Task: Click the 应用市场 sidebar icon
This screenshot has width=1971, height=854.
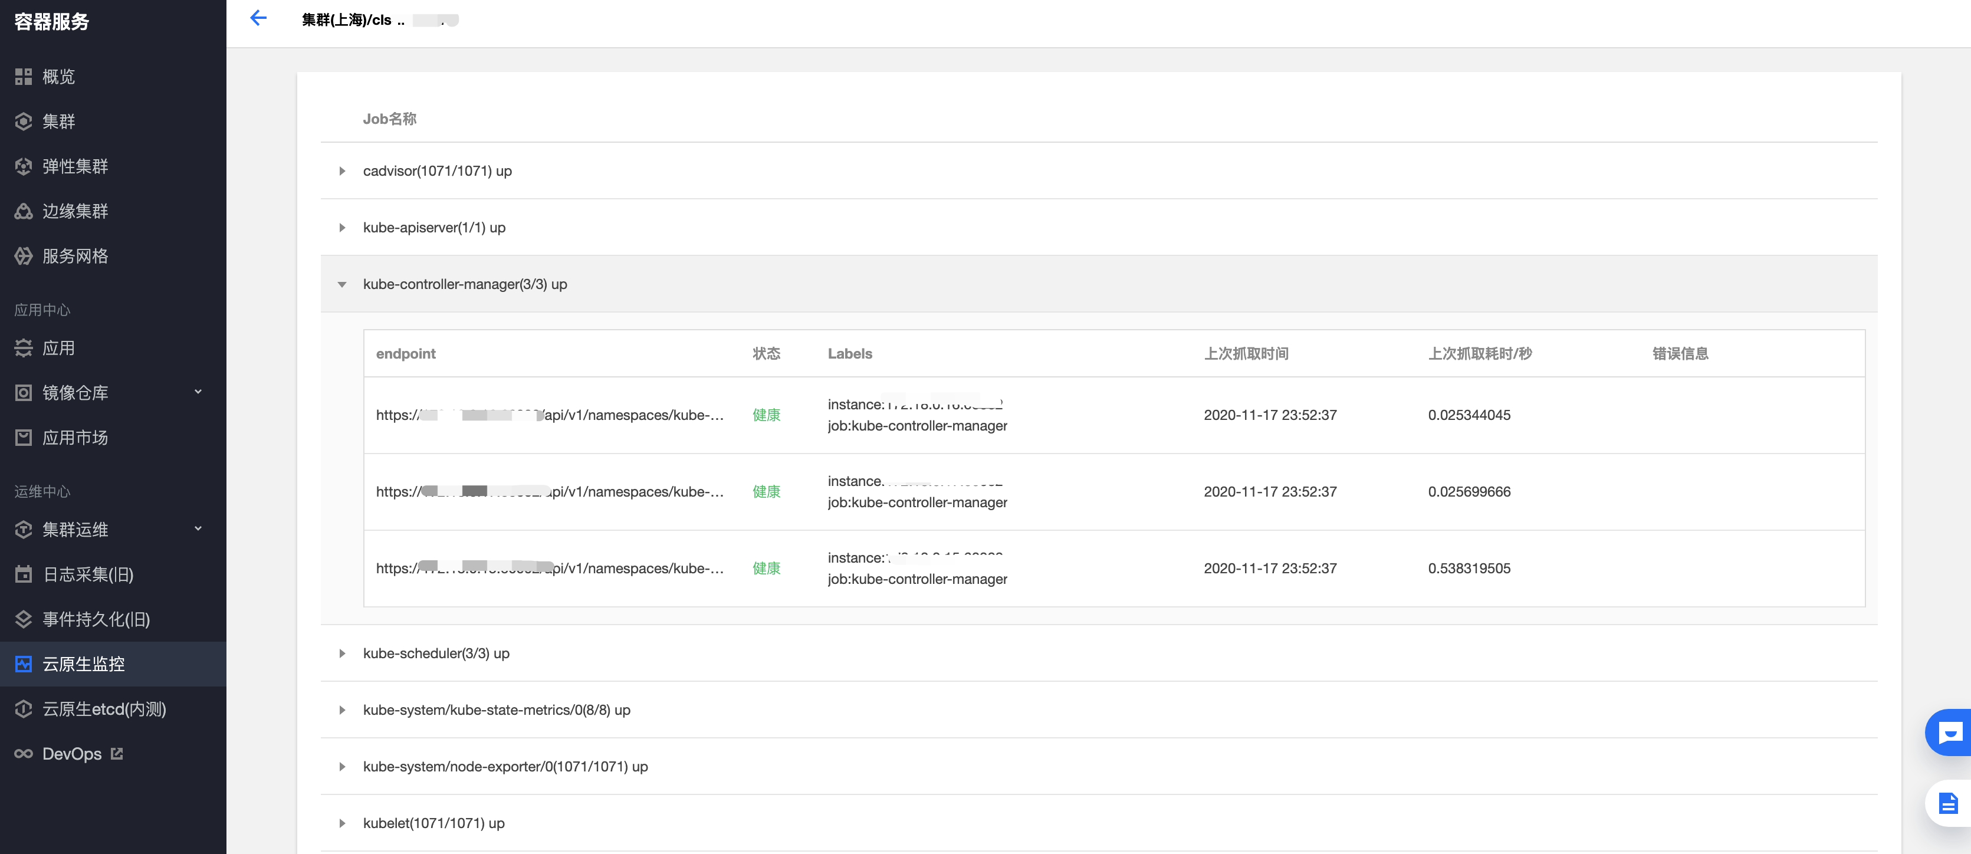Action: click(x=24, y=438)
